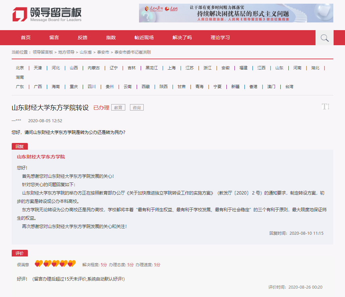Select the 指数 menu item

click(x=111, y=38)
